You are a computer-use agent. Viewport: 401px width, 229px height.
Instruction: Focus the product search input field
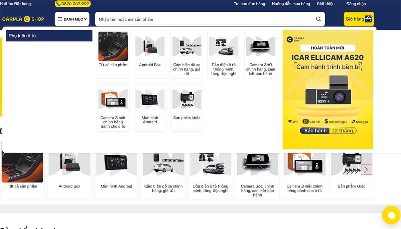(x=204, y=19)
